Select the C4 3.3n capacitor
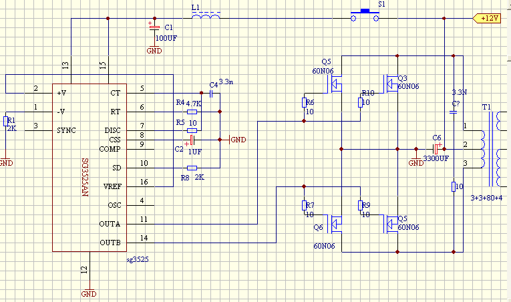This screenshot has width=511, height=302. coord(210,94)
